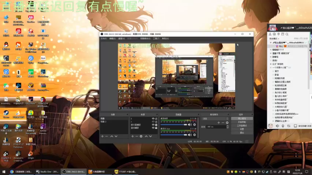Open Studio One from the taskbar
Screen dimensions: 312x175
point(47,171)
